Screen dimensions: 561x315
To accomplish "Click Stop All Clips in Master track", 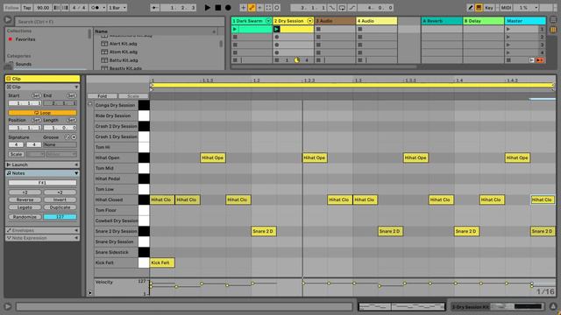I will [x=508, y=60].
